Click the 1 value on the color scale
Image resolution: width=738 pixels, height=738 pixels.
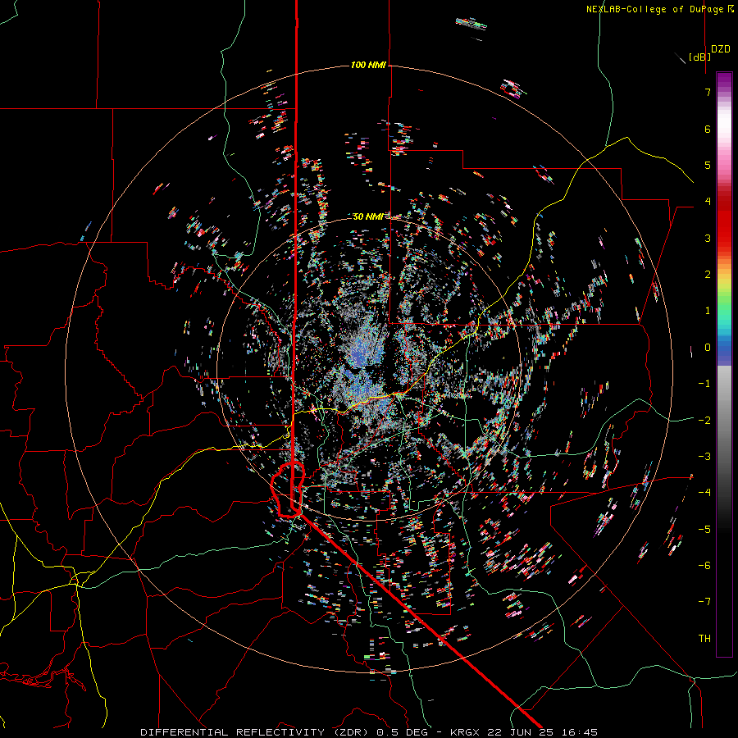pos(708,311)
